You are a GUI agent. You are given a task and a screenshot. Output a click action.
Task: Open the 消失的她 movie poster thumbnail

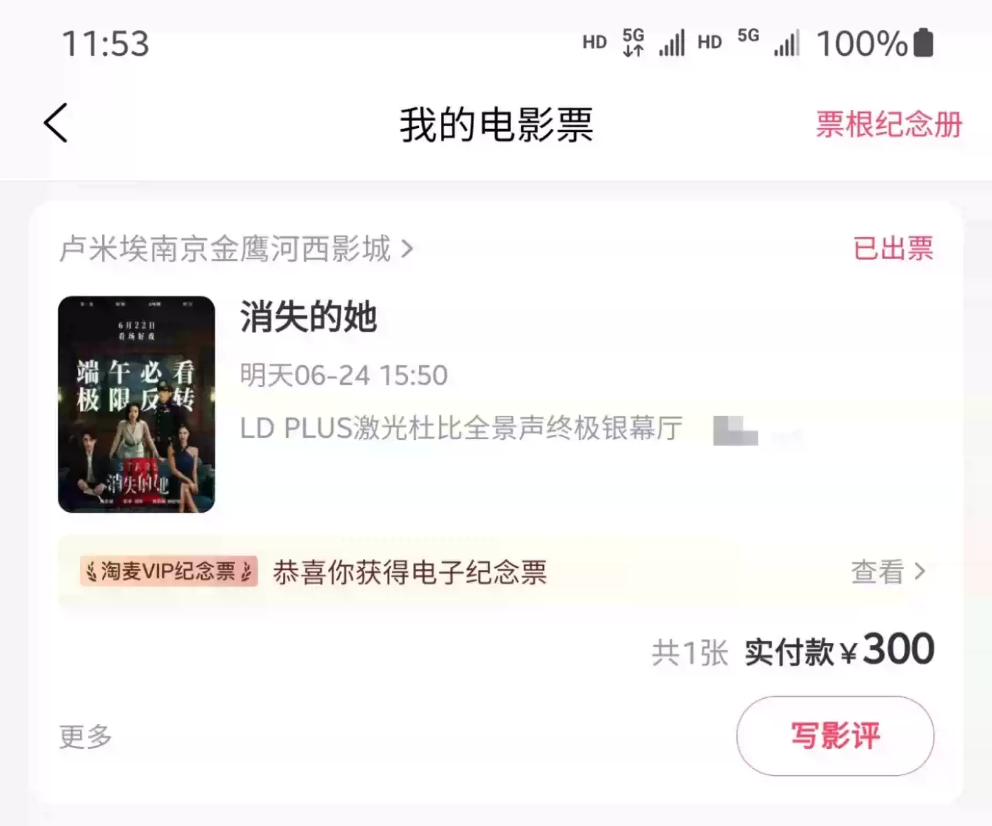(x=136, y=404)
